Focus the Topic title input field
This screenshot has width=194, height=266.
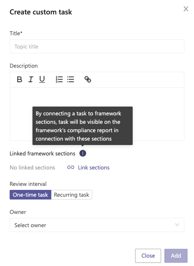[x=97, y=46]
